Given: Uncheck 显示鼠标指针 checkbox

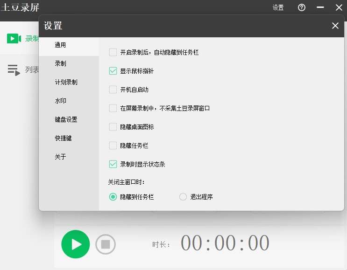Looking at the screenshot, I should click(113, 71).
